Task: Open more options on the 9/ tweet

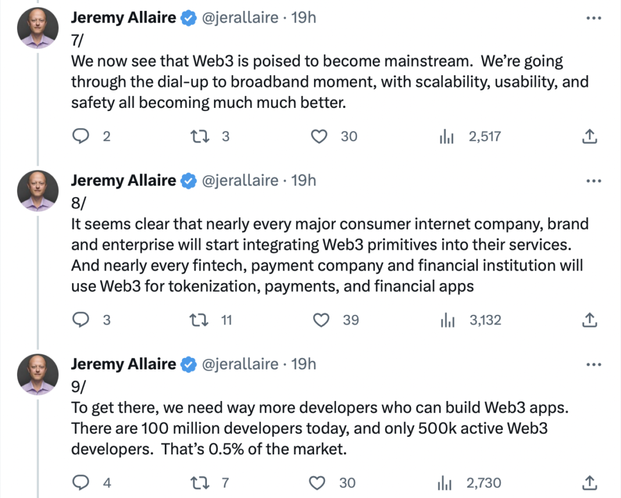Action: [593, 364]
